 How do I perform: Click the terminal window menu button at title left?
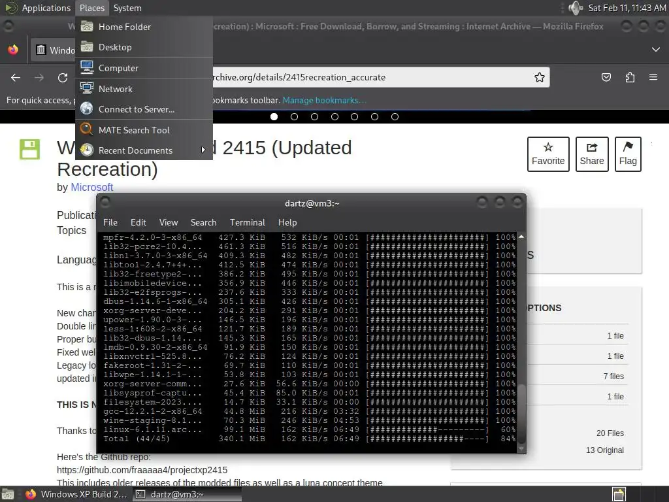pos(105,203)
